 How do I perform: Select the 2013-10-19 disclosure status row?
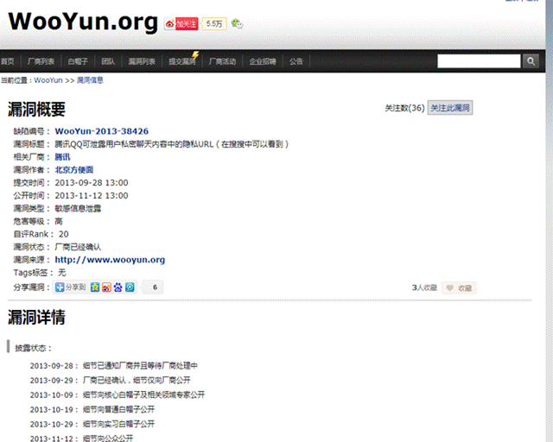point(92,409)
